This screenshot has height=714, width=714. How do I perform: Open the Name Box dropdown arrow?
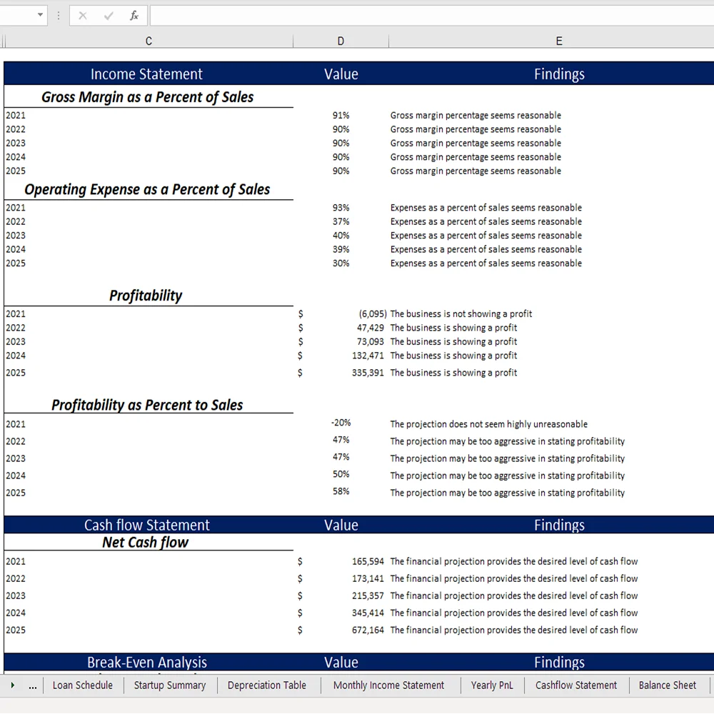[41, 15]
